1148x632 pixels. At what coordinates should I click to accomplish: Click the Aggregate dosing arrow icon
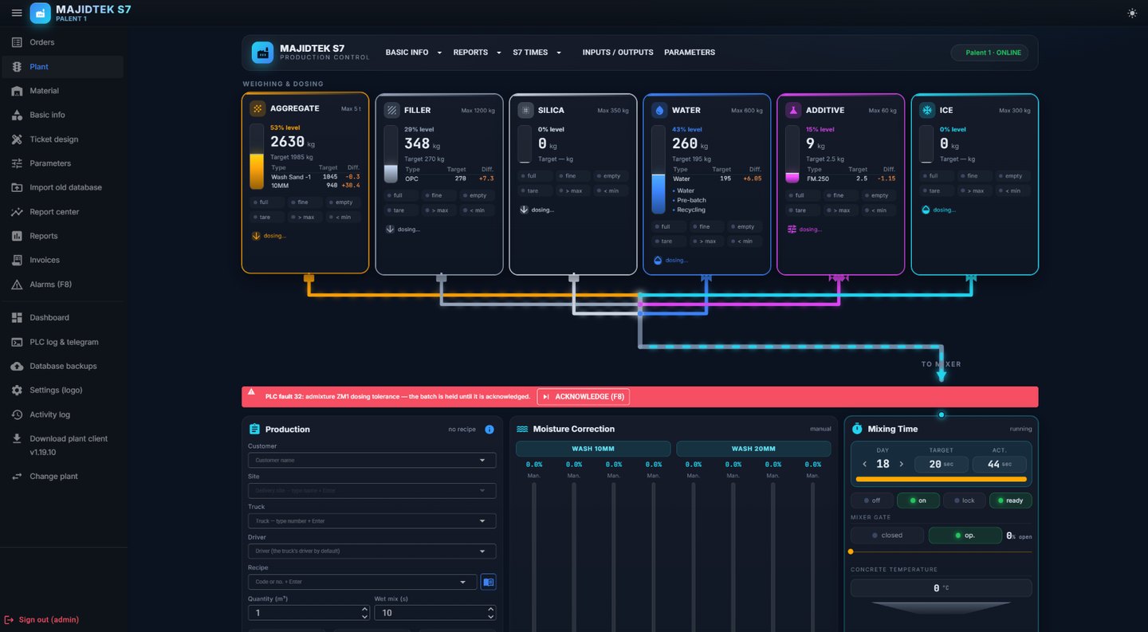point(256,236)
